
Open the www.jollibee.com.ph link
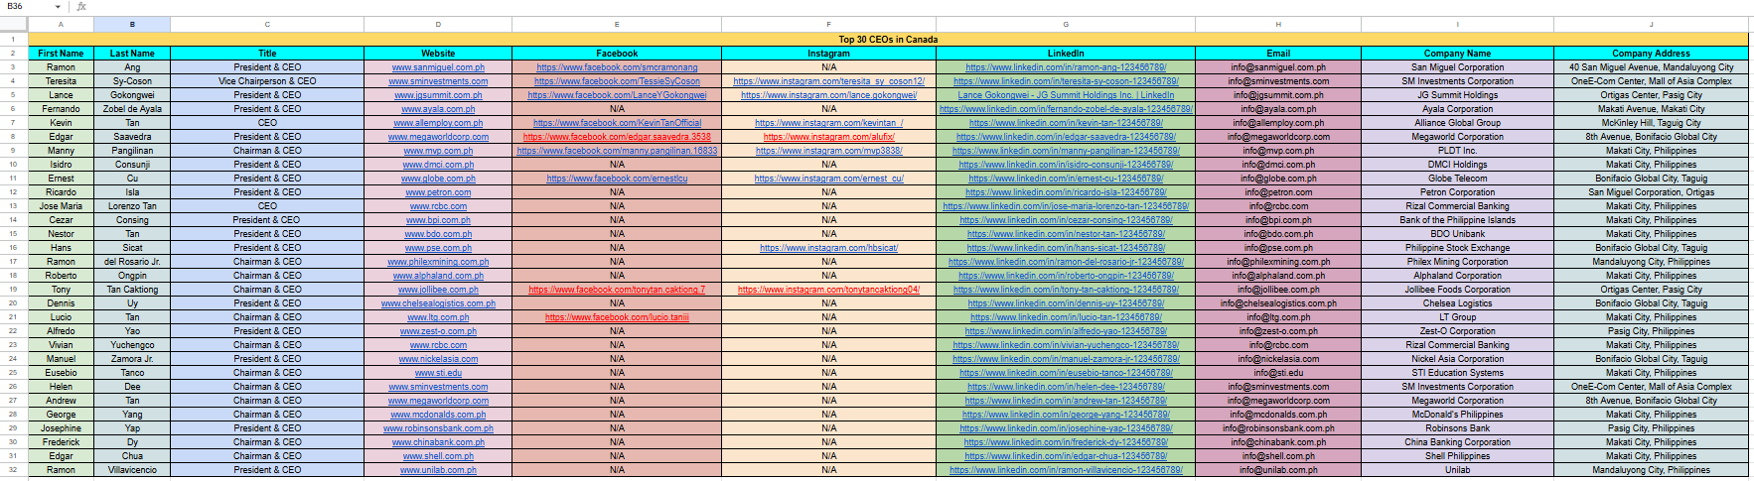pos(438,290)
